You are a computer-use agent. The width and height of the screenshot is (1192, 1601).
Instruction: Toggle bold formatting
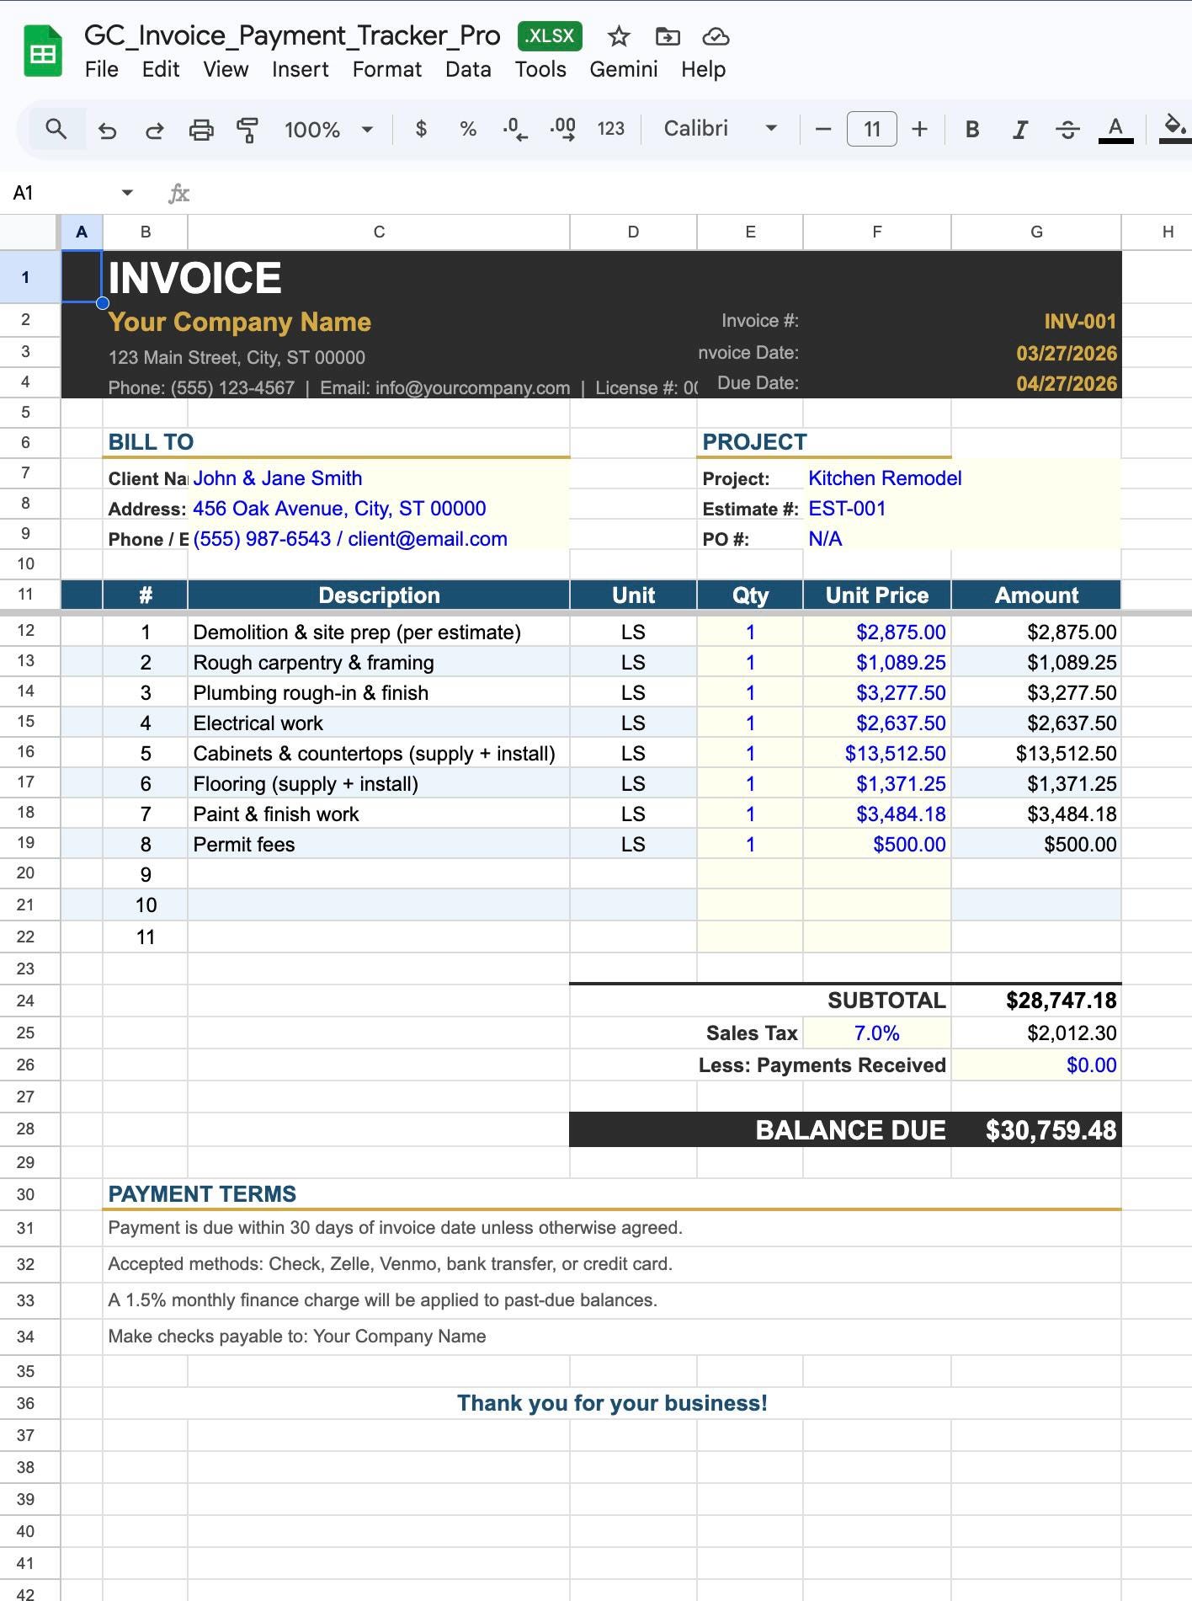point(972,129)
